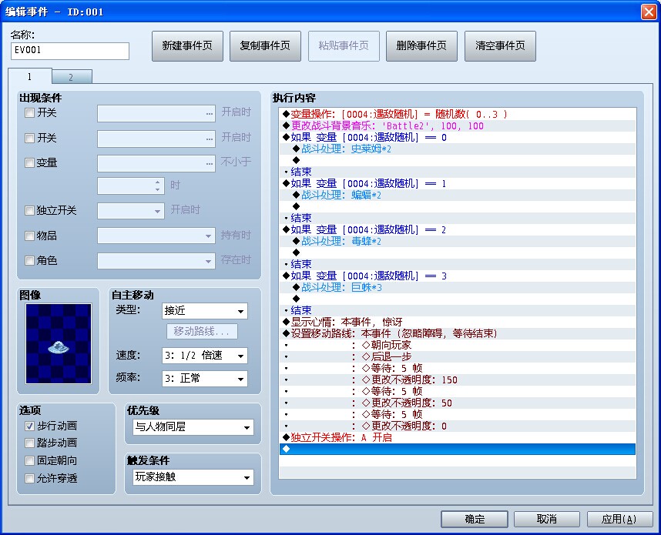Open the 独立开关 letter dropdown

pyautogui.click(x=131, y=211)
